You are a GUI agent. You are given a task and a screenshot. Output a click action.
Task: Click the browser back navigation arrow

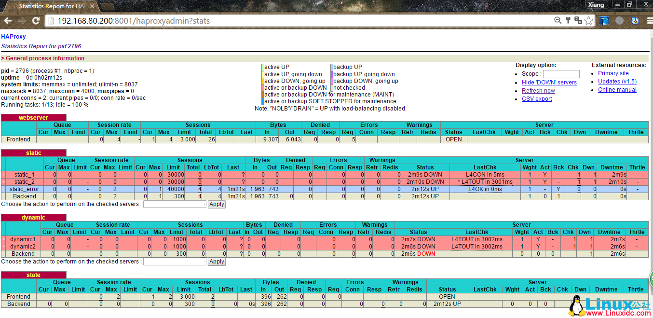[x=7, y=20]
